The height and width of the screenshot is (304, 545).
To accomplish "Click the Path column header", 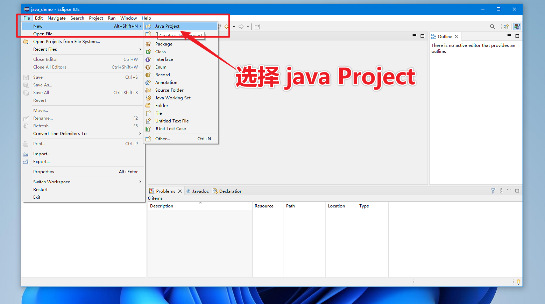I will pos(305,206).
